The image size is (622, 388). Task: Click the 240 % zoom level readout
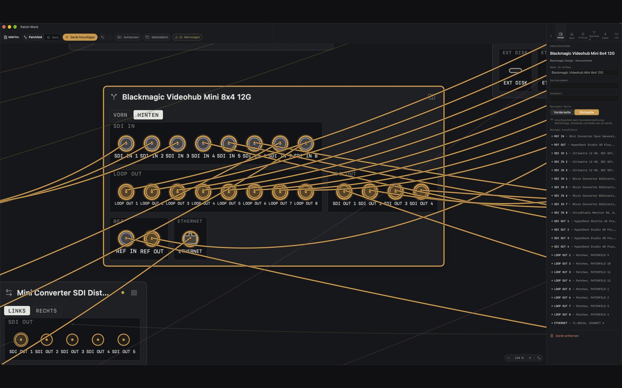(x=519, y=358)
